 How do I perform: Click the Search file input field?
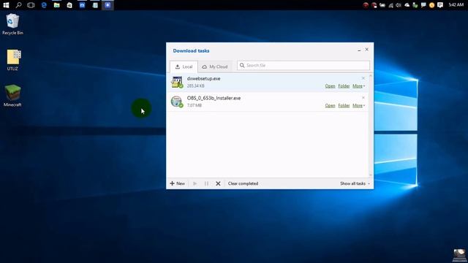pyautogui.click(x=303, y=65)
